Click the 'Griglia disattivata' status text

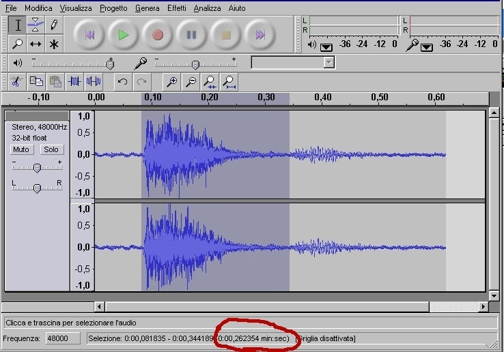coord(325,338)
